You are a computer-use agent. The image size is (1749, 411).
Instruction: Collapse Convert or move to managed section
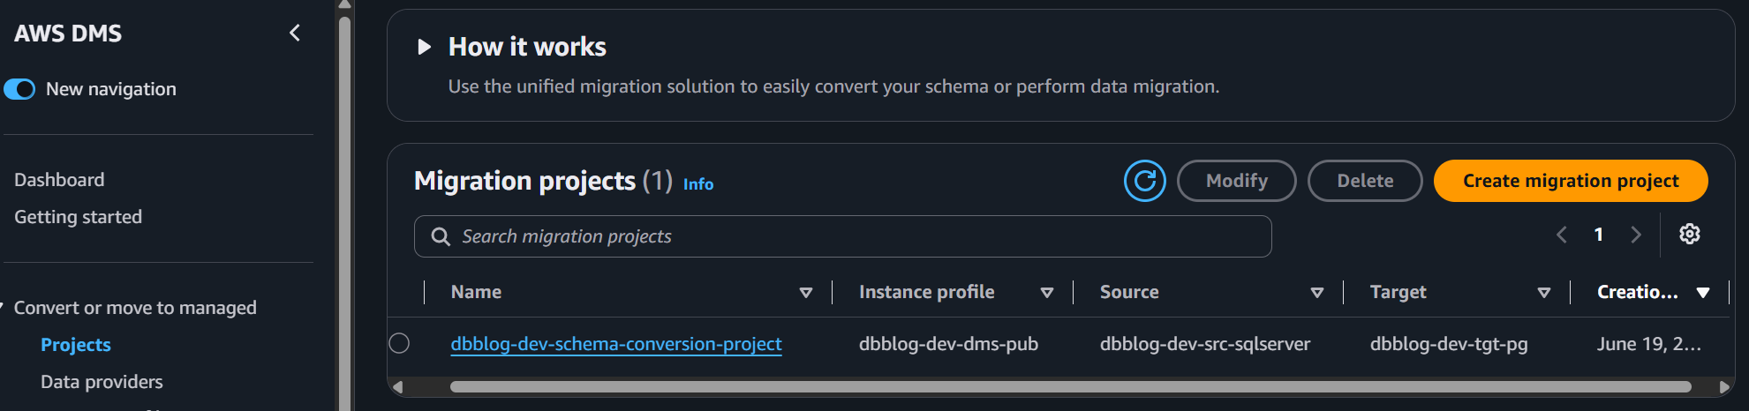coord(3,307)
